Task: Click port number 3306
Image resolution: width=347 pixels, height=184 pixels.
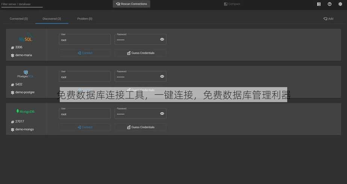Action: [x=19, y=47]
